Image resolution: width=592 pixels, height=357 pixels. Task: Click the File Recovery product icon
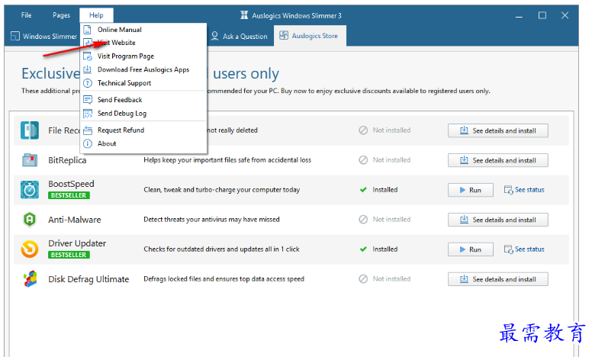30,130
